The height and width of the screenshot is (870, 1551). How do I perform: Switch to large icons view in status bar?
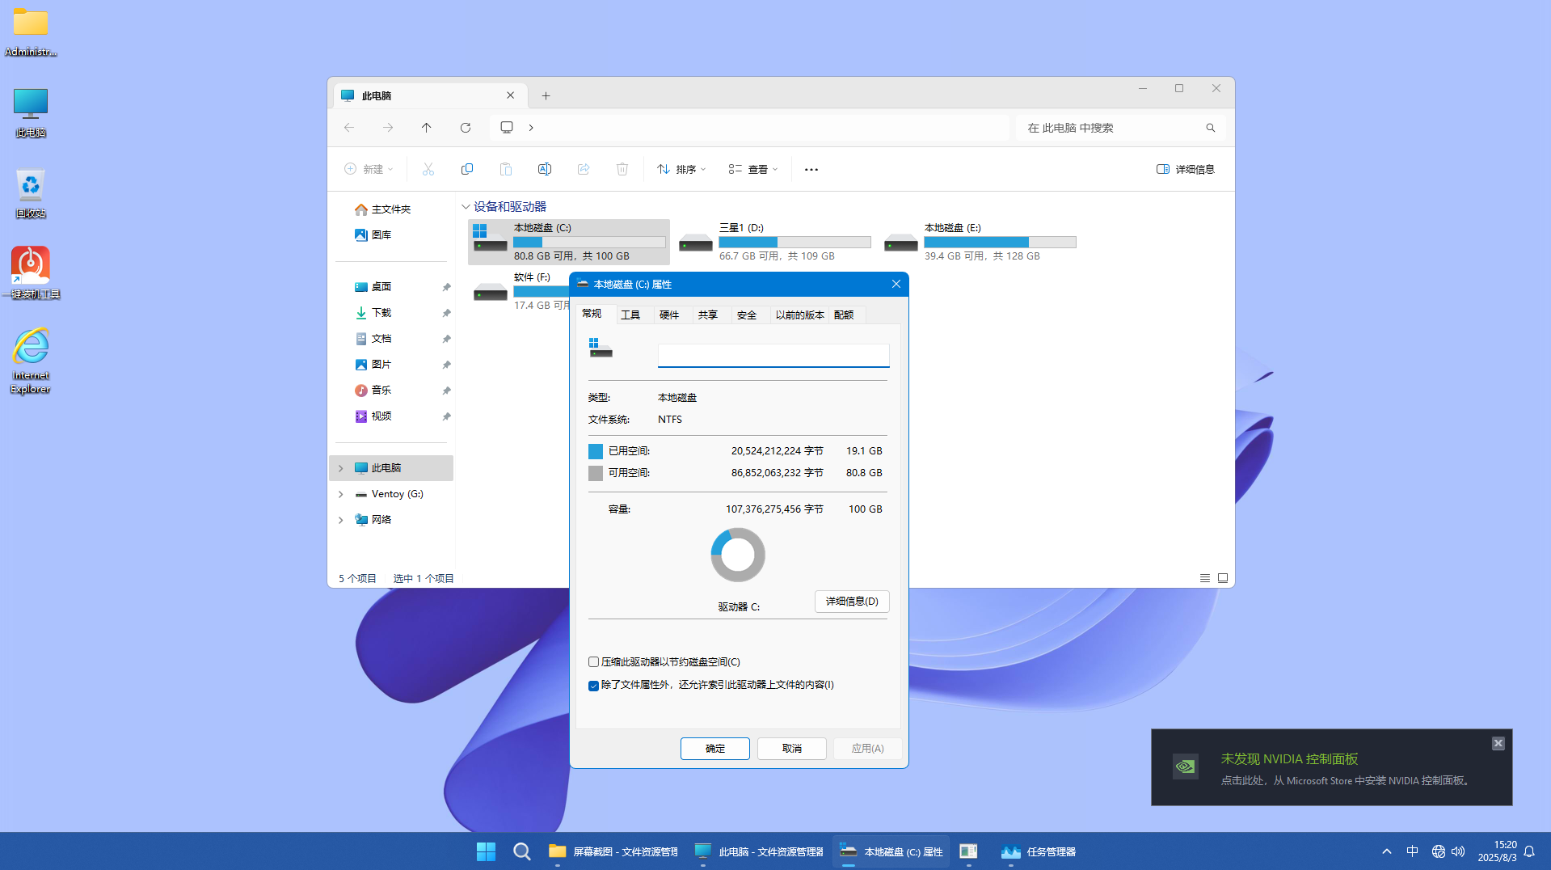coord(1223,578)
